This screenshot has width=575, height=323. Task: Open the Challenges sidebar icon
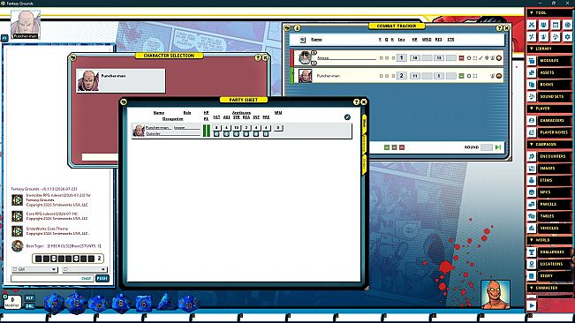click(532, 252)
